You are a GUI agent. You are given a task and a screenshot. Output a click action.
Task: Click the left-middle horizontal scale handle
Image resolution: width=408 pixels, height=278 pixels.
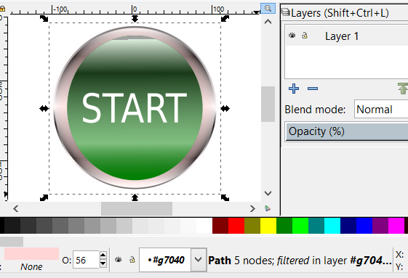pos(44,108)
